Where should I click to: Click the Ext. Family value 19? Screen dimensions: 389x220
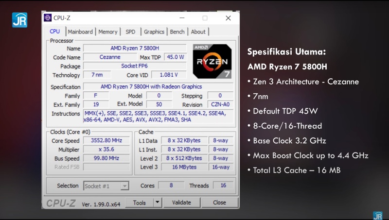tap(96, 104)
